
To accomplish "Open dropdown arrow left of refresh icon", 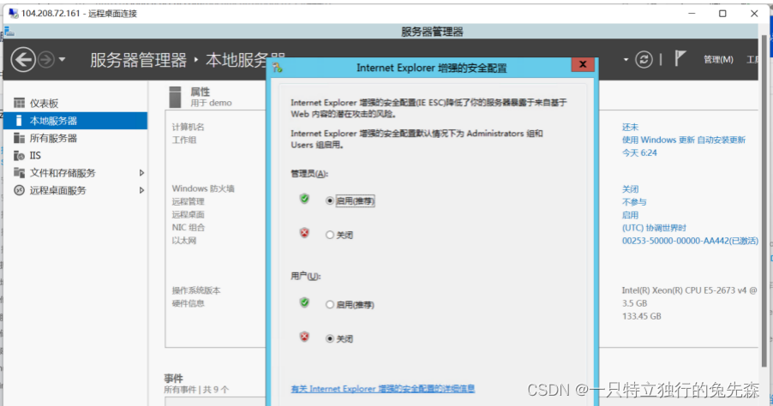I will 626,60.
